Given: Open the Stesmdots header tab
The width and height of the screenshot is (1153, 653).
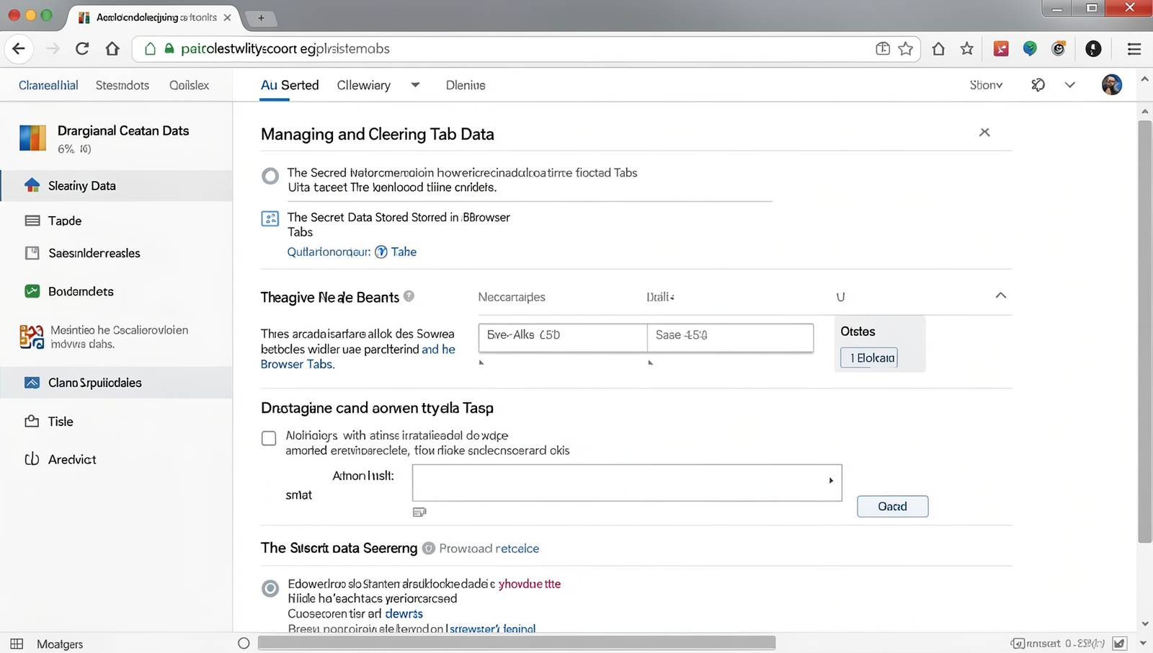Looking at the screenshot, I should click(123, 85).
